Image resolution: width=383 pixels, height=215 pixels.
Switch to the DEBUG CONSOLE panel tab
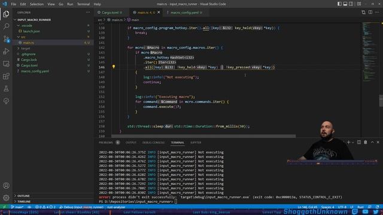[153, 142]
